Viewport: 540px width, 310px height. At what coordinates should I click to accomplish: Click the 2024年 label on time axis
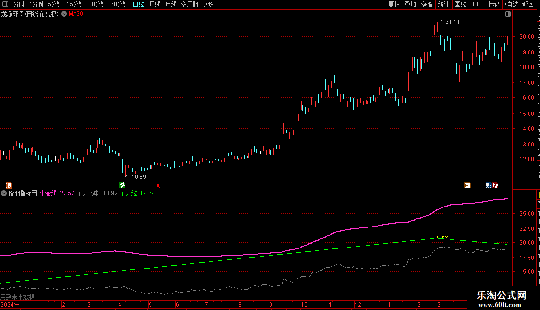click(x=10, y=305)
